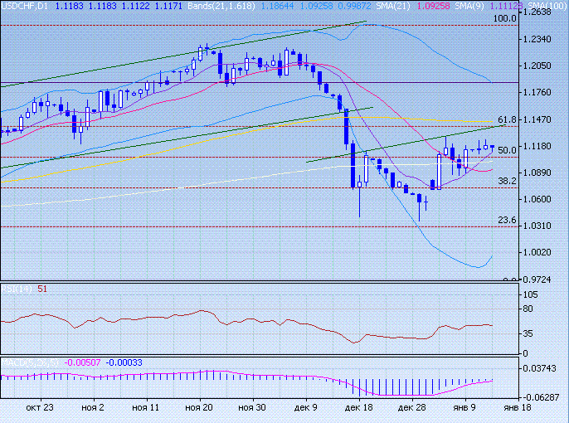Select the 61.8 Fibonacci level label
Screen dimensions: 569x423
[508, 119]
